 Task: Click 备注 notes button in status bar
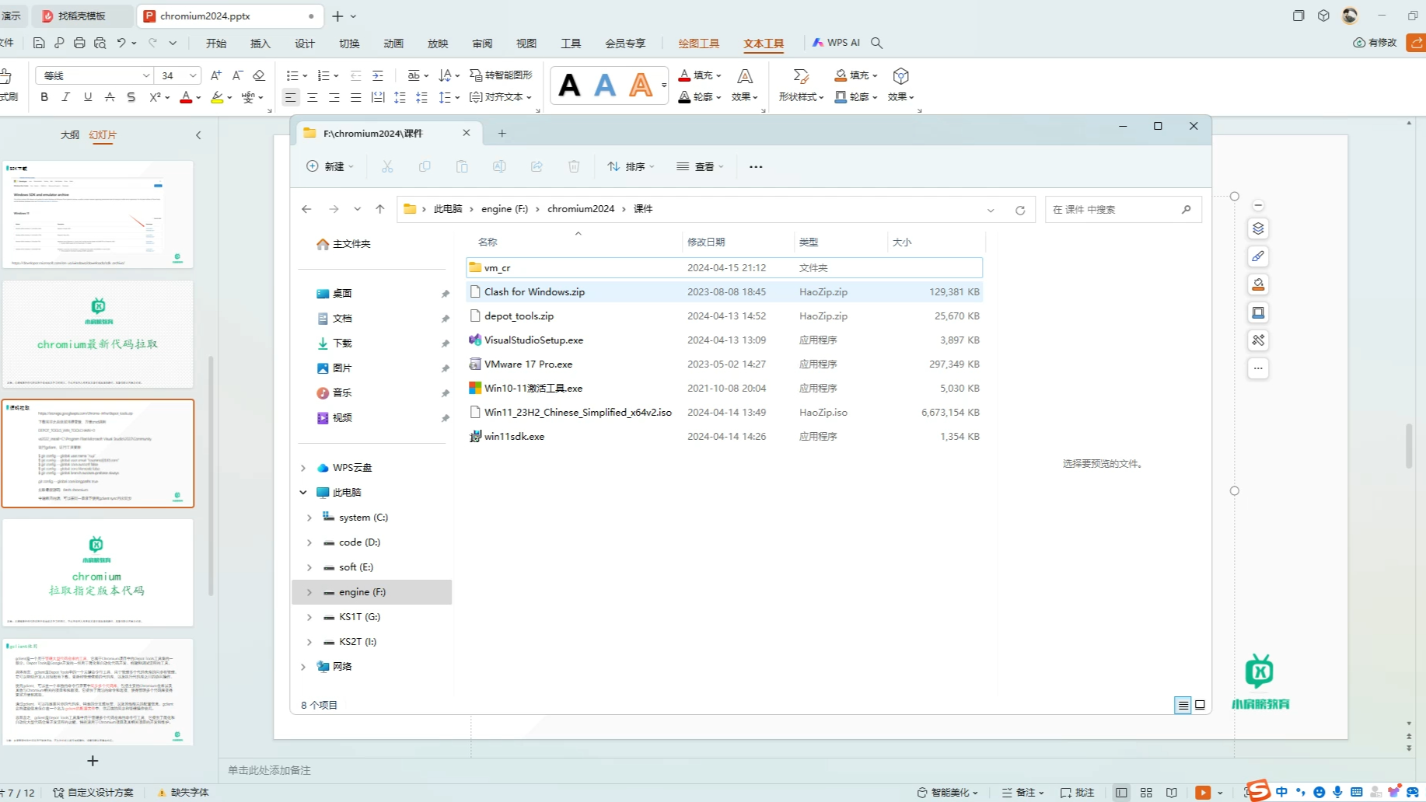(x=1023, y=793)
